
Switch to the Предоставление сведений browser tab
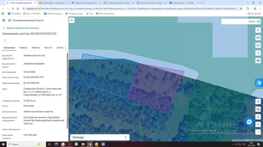86,3
